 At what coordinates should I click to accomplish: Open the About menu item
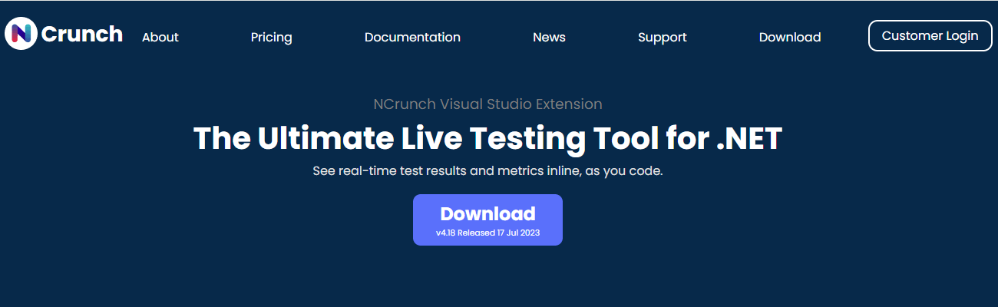160,37
